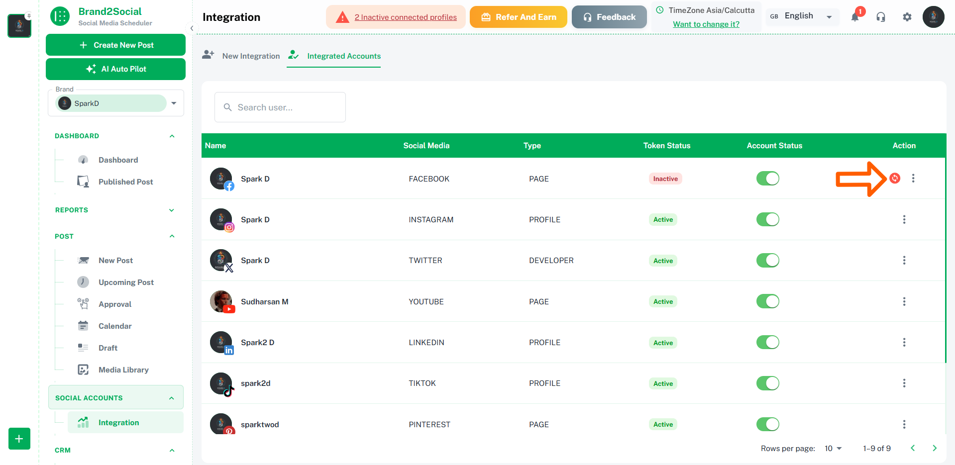Open the Approval section
Screen dimensions: 955x465
(x=115, y=304)
